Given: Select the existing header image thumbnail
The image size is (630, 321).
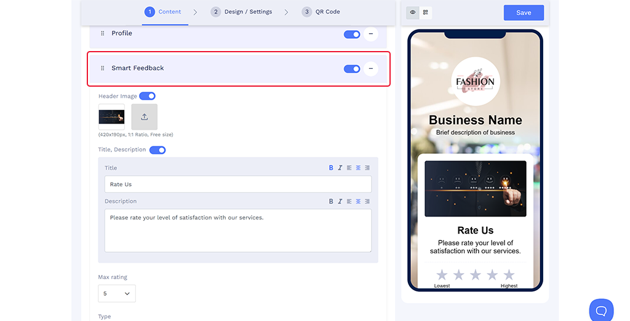Looking at the screenshot, I should pyautogui.click(x=111, y=117).
